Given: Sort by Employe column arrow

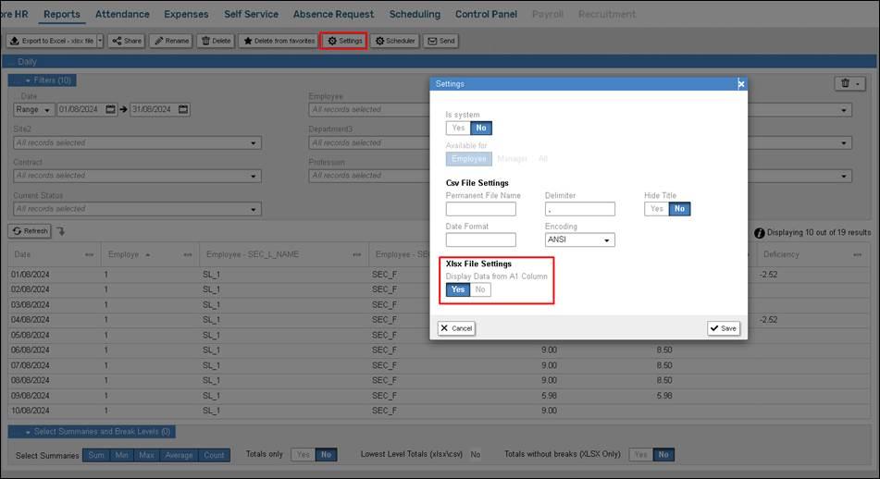Looking at the screenshot, I should [148, 255].
